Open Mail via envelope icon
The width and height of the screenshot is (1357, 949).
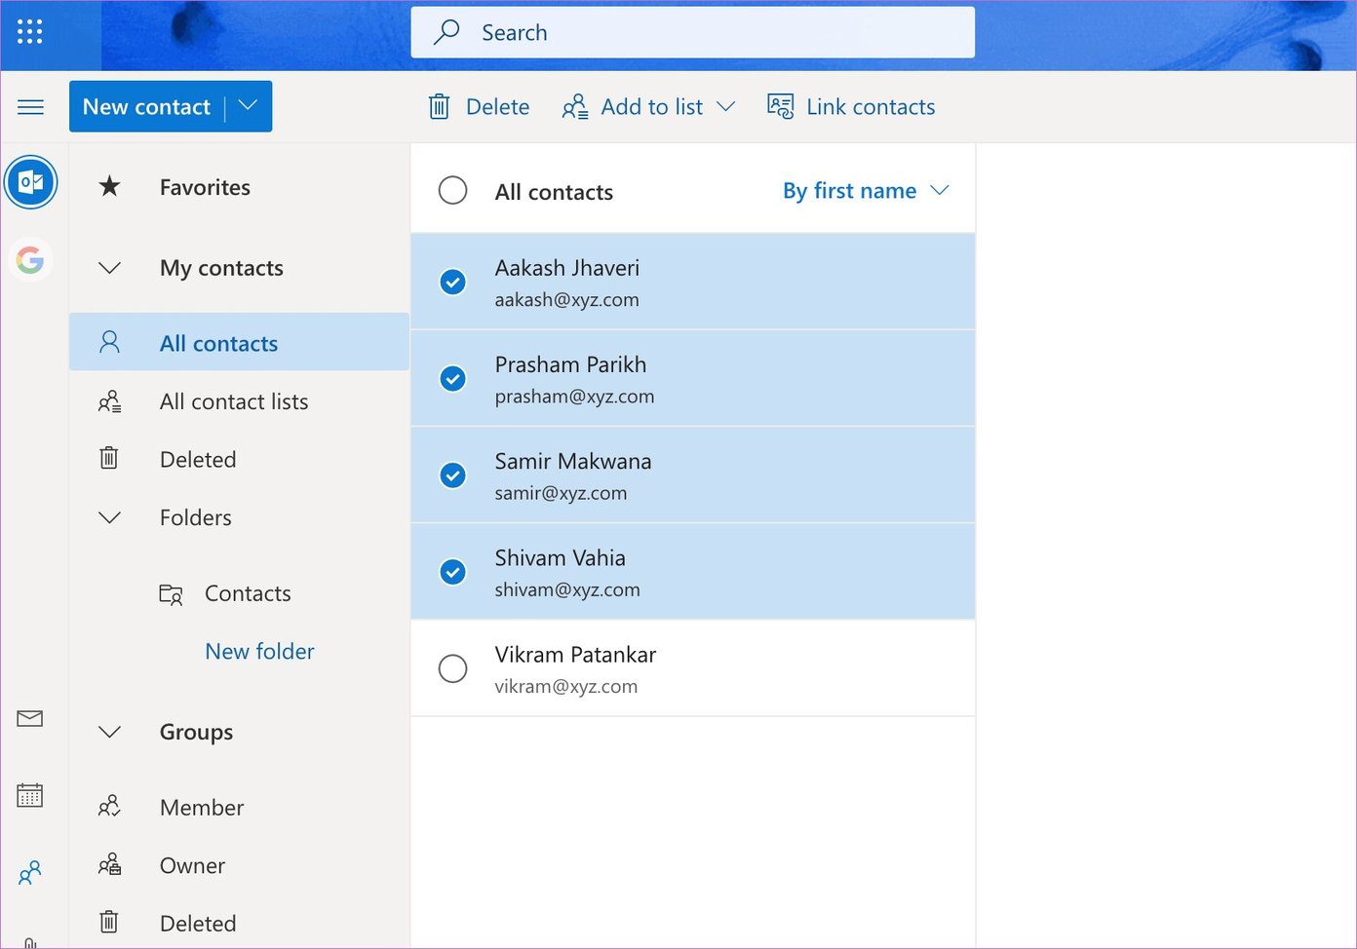(30, 719)
